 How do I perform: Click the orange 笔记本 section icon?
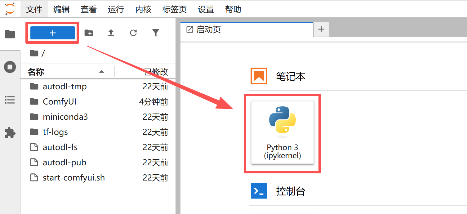259,76
